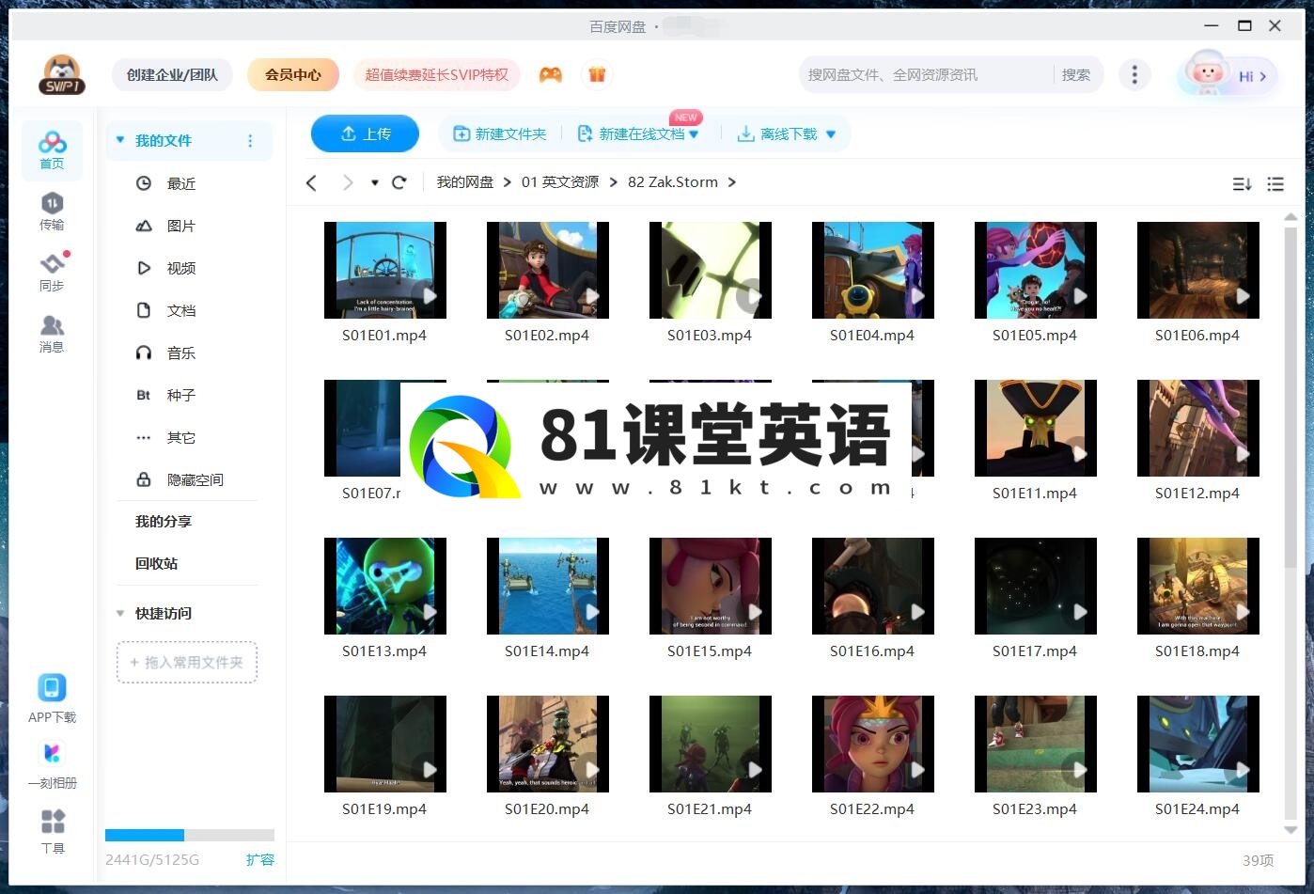Click 新建文件夹 new folder button

(x=500, y=134)
